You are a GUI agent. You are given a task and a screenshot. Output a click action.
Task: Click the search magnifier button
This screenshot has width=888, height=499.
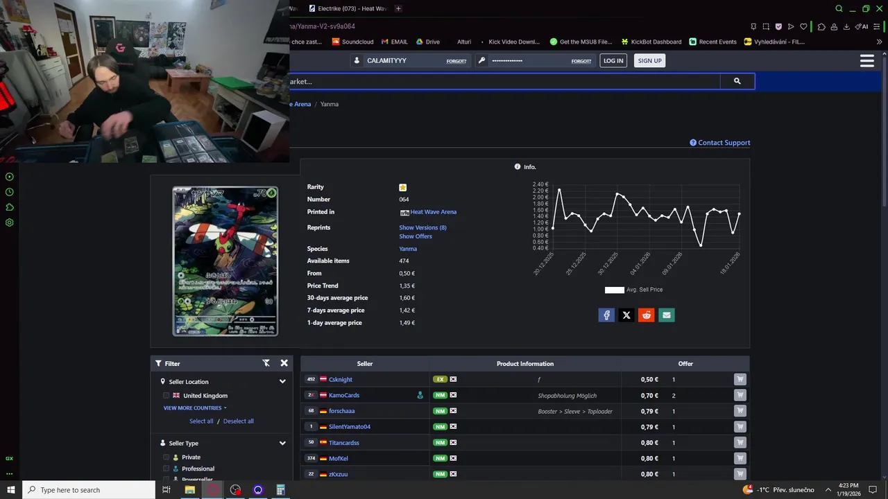coord(737,81)
